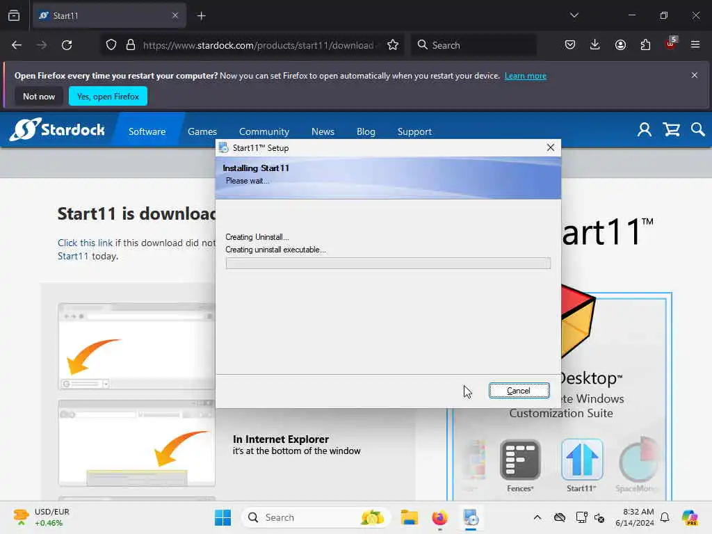Open the Pocket save icon
This screenshot has height=534, width=712.
tap(570, 45)
